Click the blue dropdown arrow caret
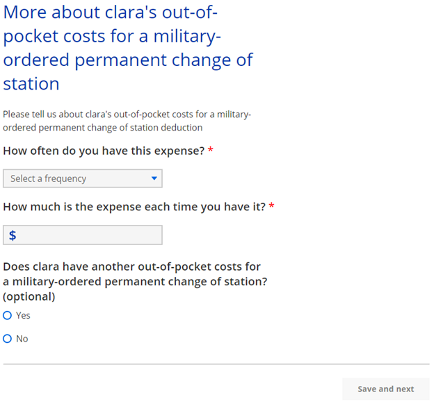 point(154,178)
